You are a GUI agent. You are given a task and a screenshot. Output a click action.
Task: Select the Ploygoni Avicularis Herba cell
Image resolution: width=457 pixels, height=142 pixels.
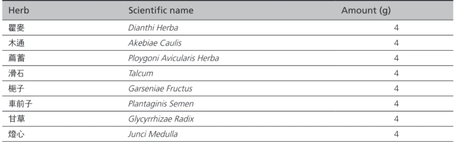coord(173,58)
